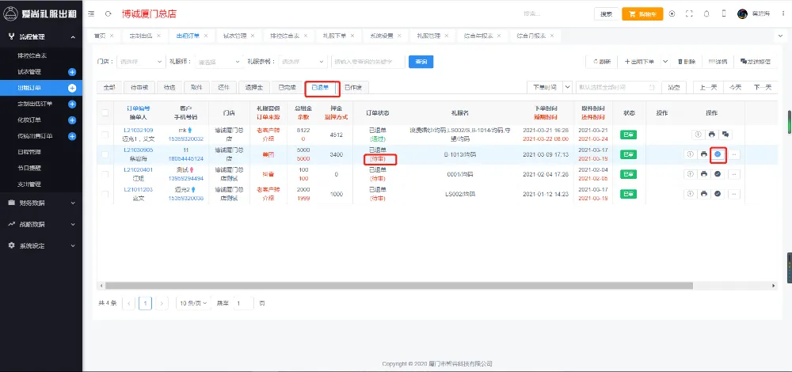Open the notification bell icon
Viewport: 792px width, 372px height.
point(706,13)
